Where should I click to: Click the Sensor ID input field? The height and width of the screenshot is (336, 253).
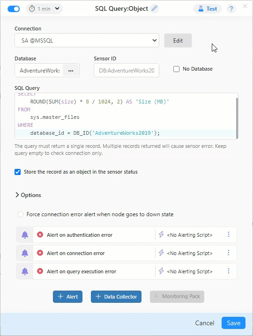(x=126, y=70)
